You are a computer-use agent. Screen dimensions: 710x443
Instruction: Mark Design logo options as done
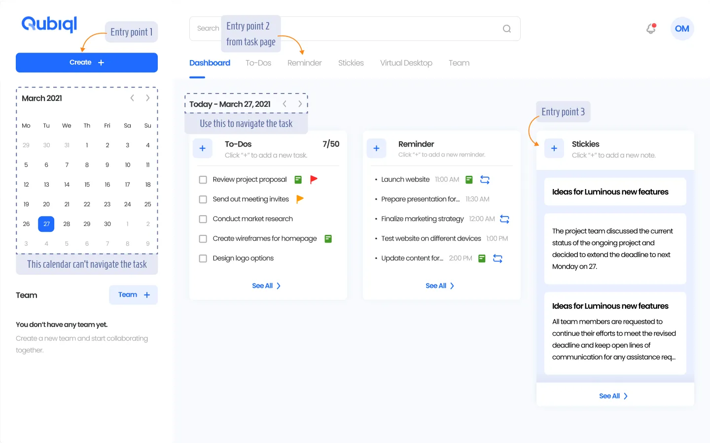click(203, 258)
